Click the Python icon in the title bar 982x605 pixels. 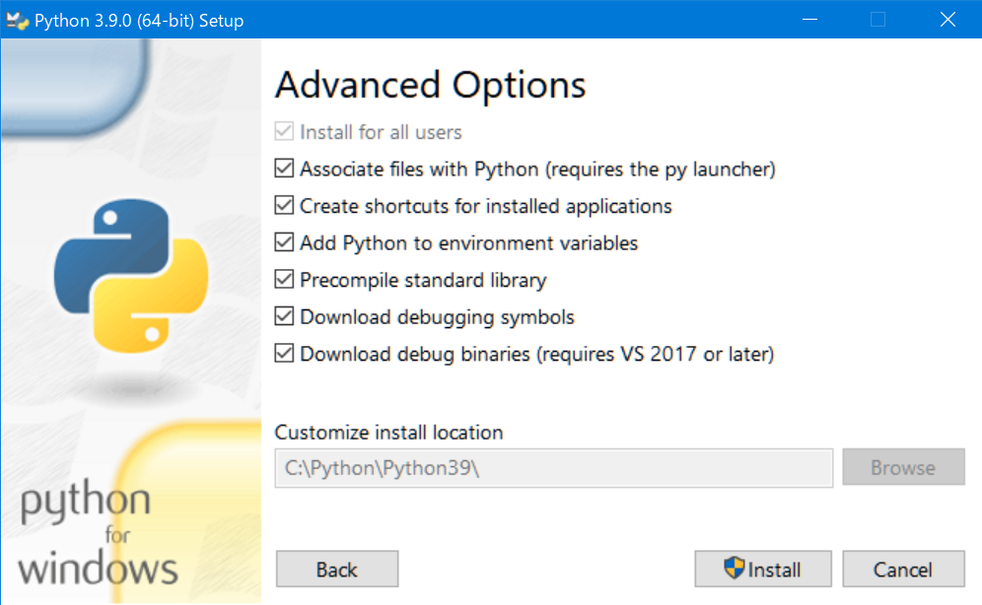(x=17, y=19)
